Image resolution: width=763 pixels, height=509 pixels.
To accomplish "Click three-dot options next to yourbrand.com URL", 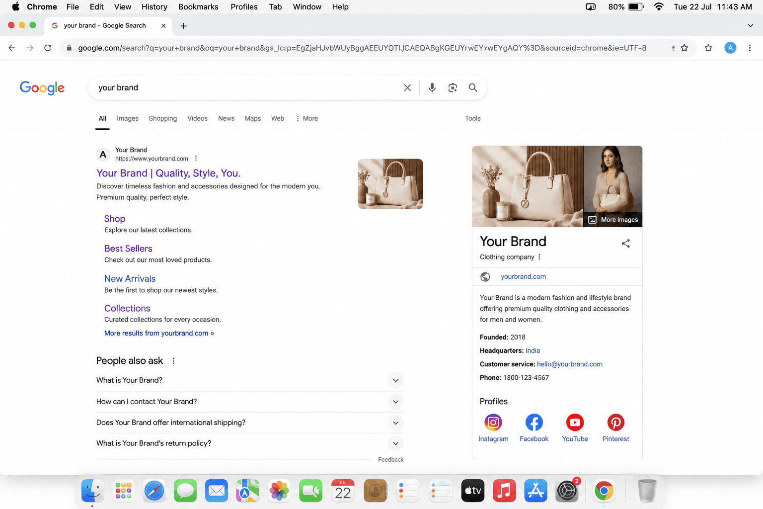I will (x=196, y=159).
